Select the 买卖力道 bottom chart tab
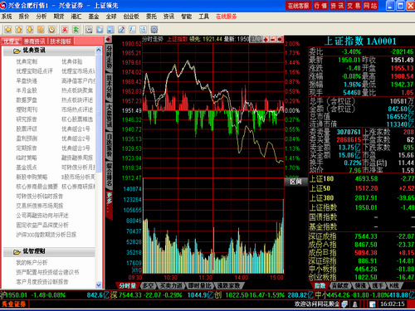415x311 pixels. click(171, 285)
